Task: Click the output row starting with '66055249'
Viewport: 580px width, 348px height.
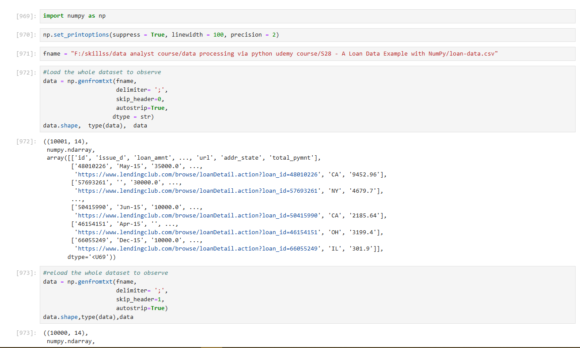Action: point(137,240)
